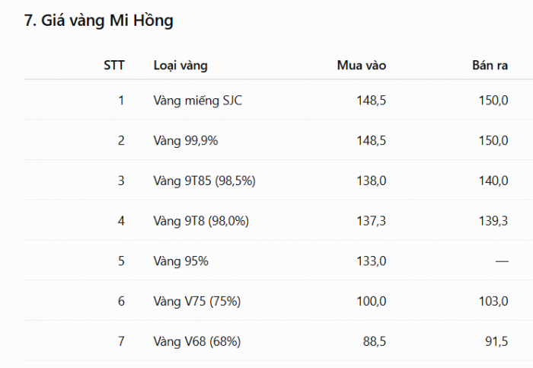Click the 9T8 buy price 137,3

pos(372,221)
